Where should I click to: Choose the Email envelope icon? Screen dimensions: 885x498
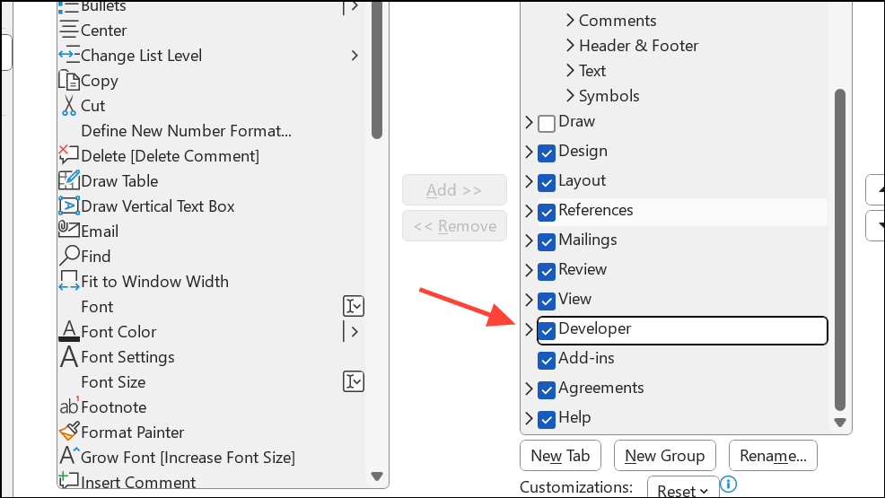[x=69, y=231]
